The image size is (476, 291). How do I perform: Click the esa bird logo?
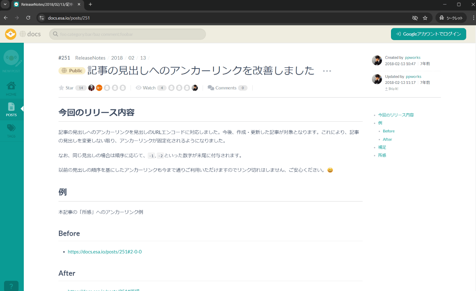coord(11,34)
